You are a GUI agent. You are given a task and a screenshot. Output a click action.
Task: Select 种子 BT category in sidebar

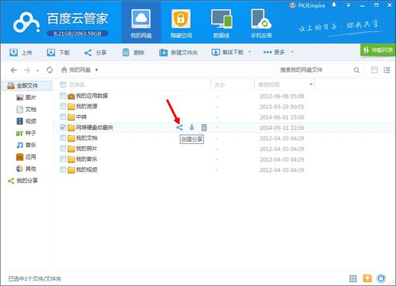pos(26,133)
